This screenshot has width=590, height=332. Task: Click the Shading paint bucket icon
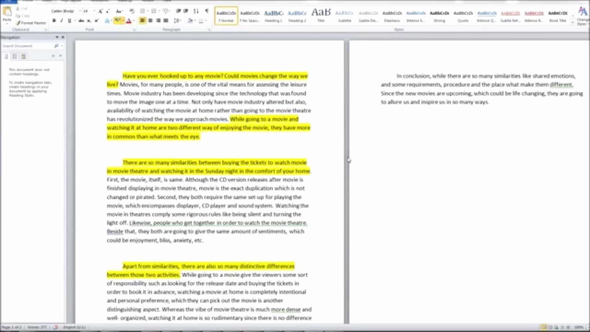click(190, 21)
